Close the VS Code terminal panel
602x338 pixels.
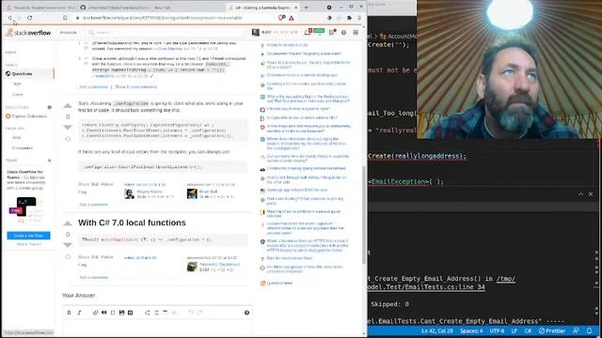click(591, 194)
